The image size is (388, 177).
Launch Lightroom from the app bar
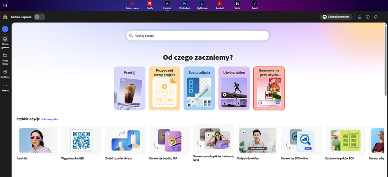(203, 5)
